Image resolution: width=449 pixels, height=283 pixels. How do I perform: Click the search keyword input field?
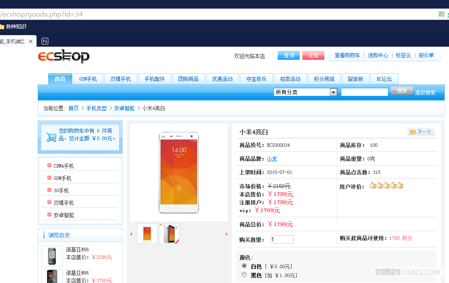[x=365, y=92]
